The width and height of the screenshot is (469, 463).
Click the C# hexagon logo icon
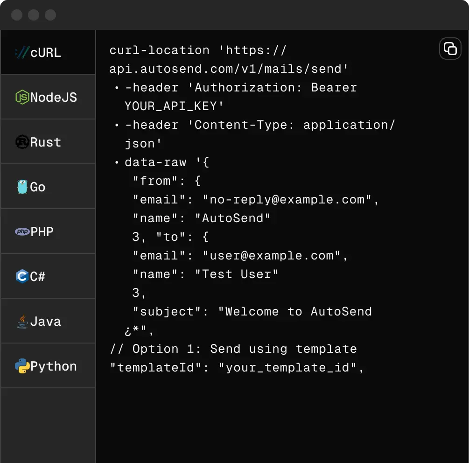[22, 276]
